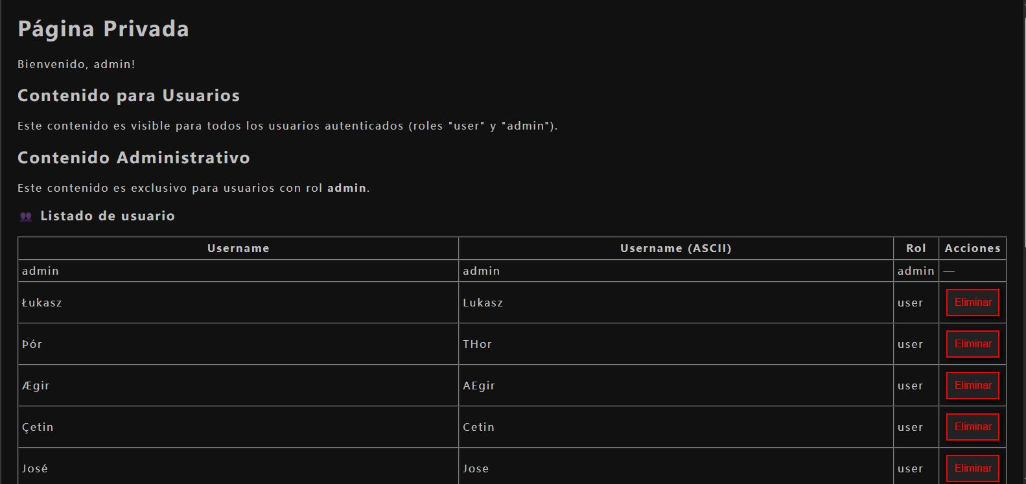Remove user Ægir using Eliminar
The width and height of the screenshot is (1026, 484).
click(972, 386)
